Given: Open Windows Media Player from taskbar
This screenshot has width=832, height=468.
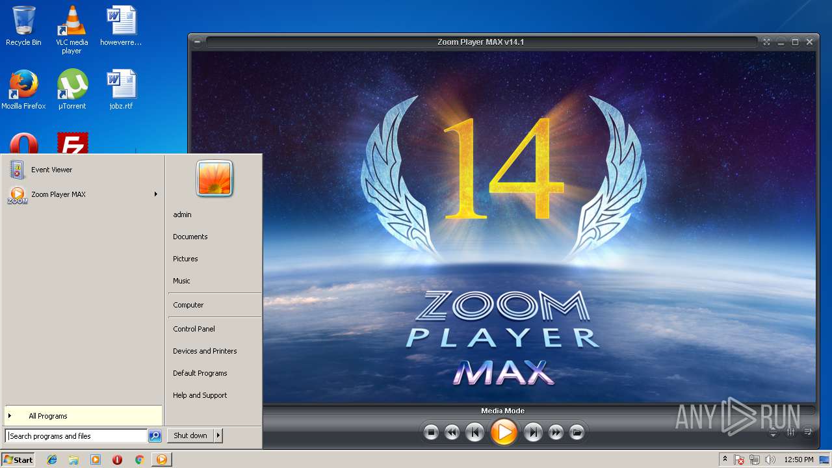Looking at the screenshot, I should click(x=96, y=460).
